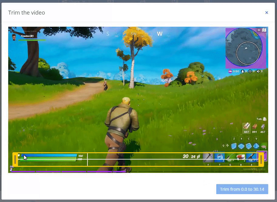Image resolution: width=277 pixels, height=202 pixels.
Task: Click the 0:50 storm timer in video
Action: [x=236, y=71]
